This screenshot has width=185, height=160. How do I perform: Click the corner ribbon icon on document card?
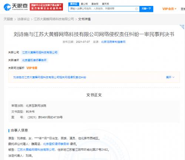point(182,27)
